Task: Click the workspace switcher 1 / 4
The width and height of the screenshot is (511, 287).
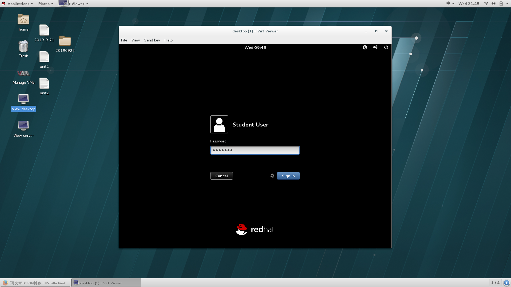Action: tap(495, 283)
